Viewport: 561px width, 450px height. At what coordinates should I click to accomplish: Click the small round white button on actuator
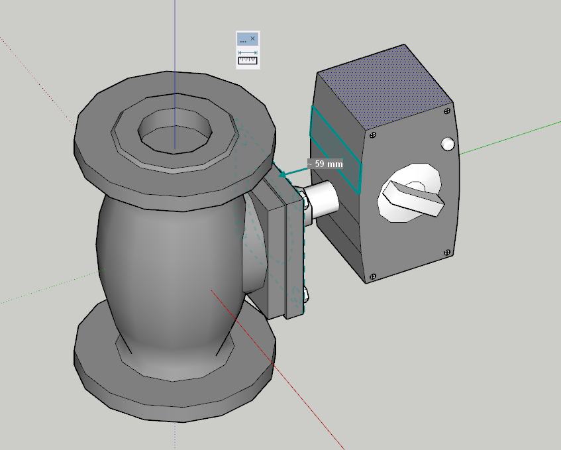point(448,143)
